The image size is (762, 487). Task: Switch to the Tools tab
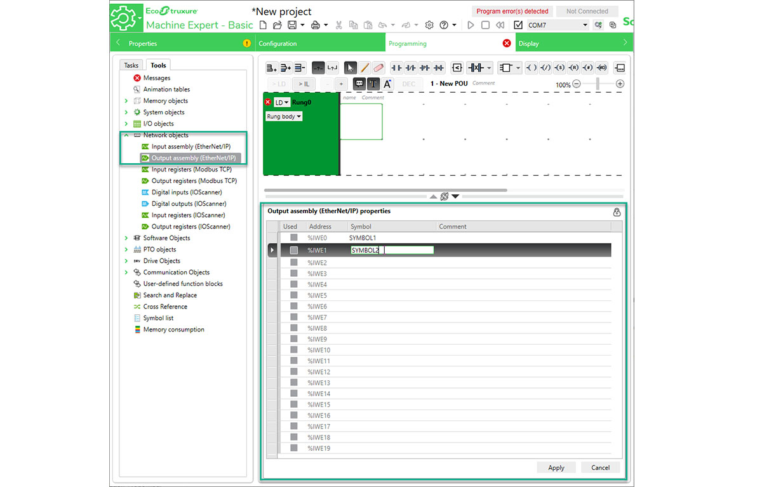point(158,65)
